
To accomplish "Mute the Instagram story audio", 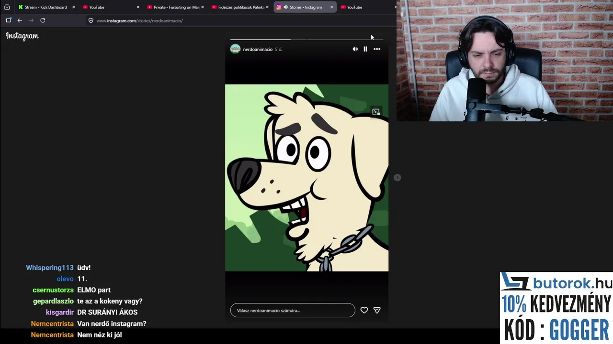I will (355, 49).
